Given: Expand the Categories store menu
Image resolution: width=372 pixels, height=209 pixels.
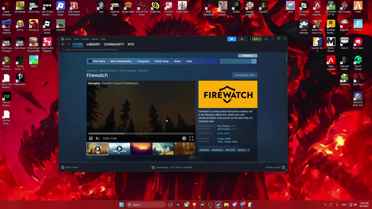Looking at the screenshot, I should coord(143,61).
